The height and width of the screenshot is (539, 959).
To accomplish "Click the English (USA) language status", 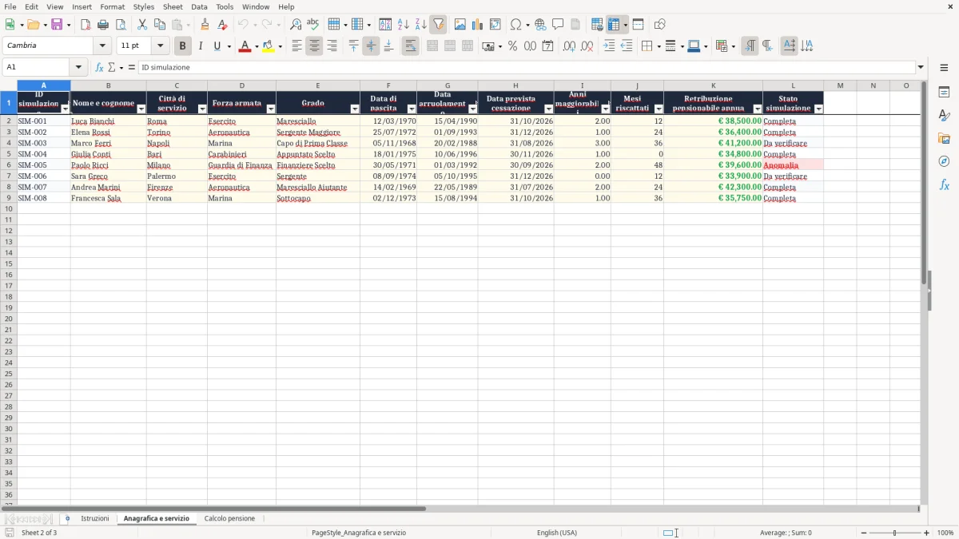I will 557,533.
